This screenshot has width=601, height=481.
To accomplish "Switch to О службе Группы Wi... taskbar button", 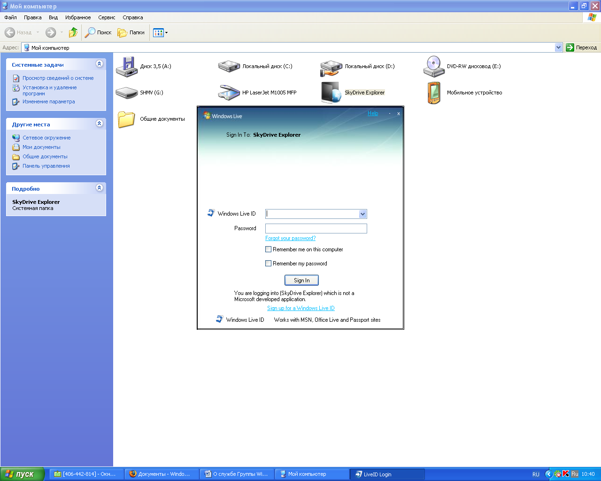I will 237,474.
